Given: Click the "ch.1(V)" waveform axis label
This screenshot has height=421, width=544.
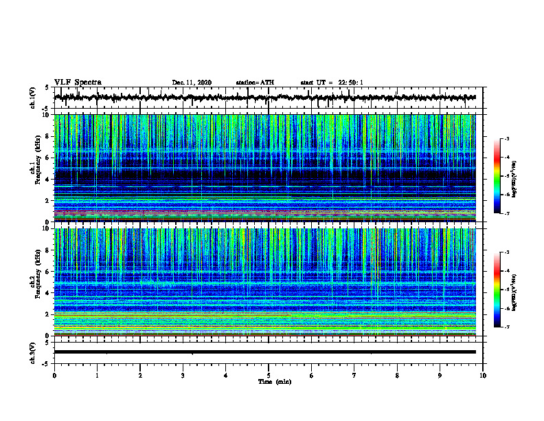Looking at the screenshot, I should [33, 98].
